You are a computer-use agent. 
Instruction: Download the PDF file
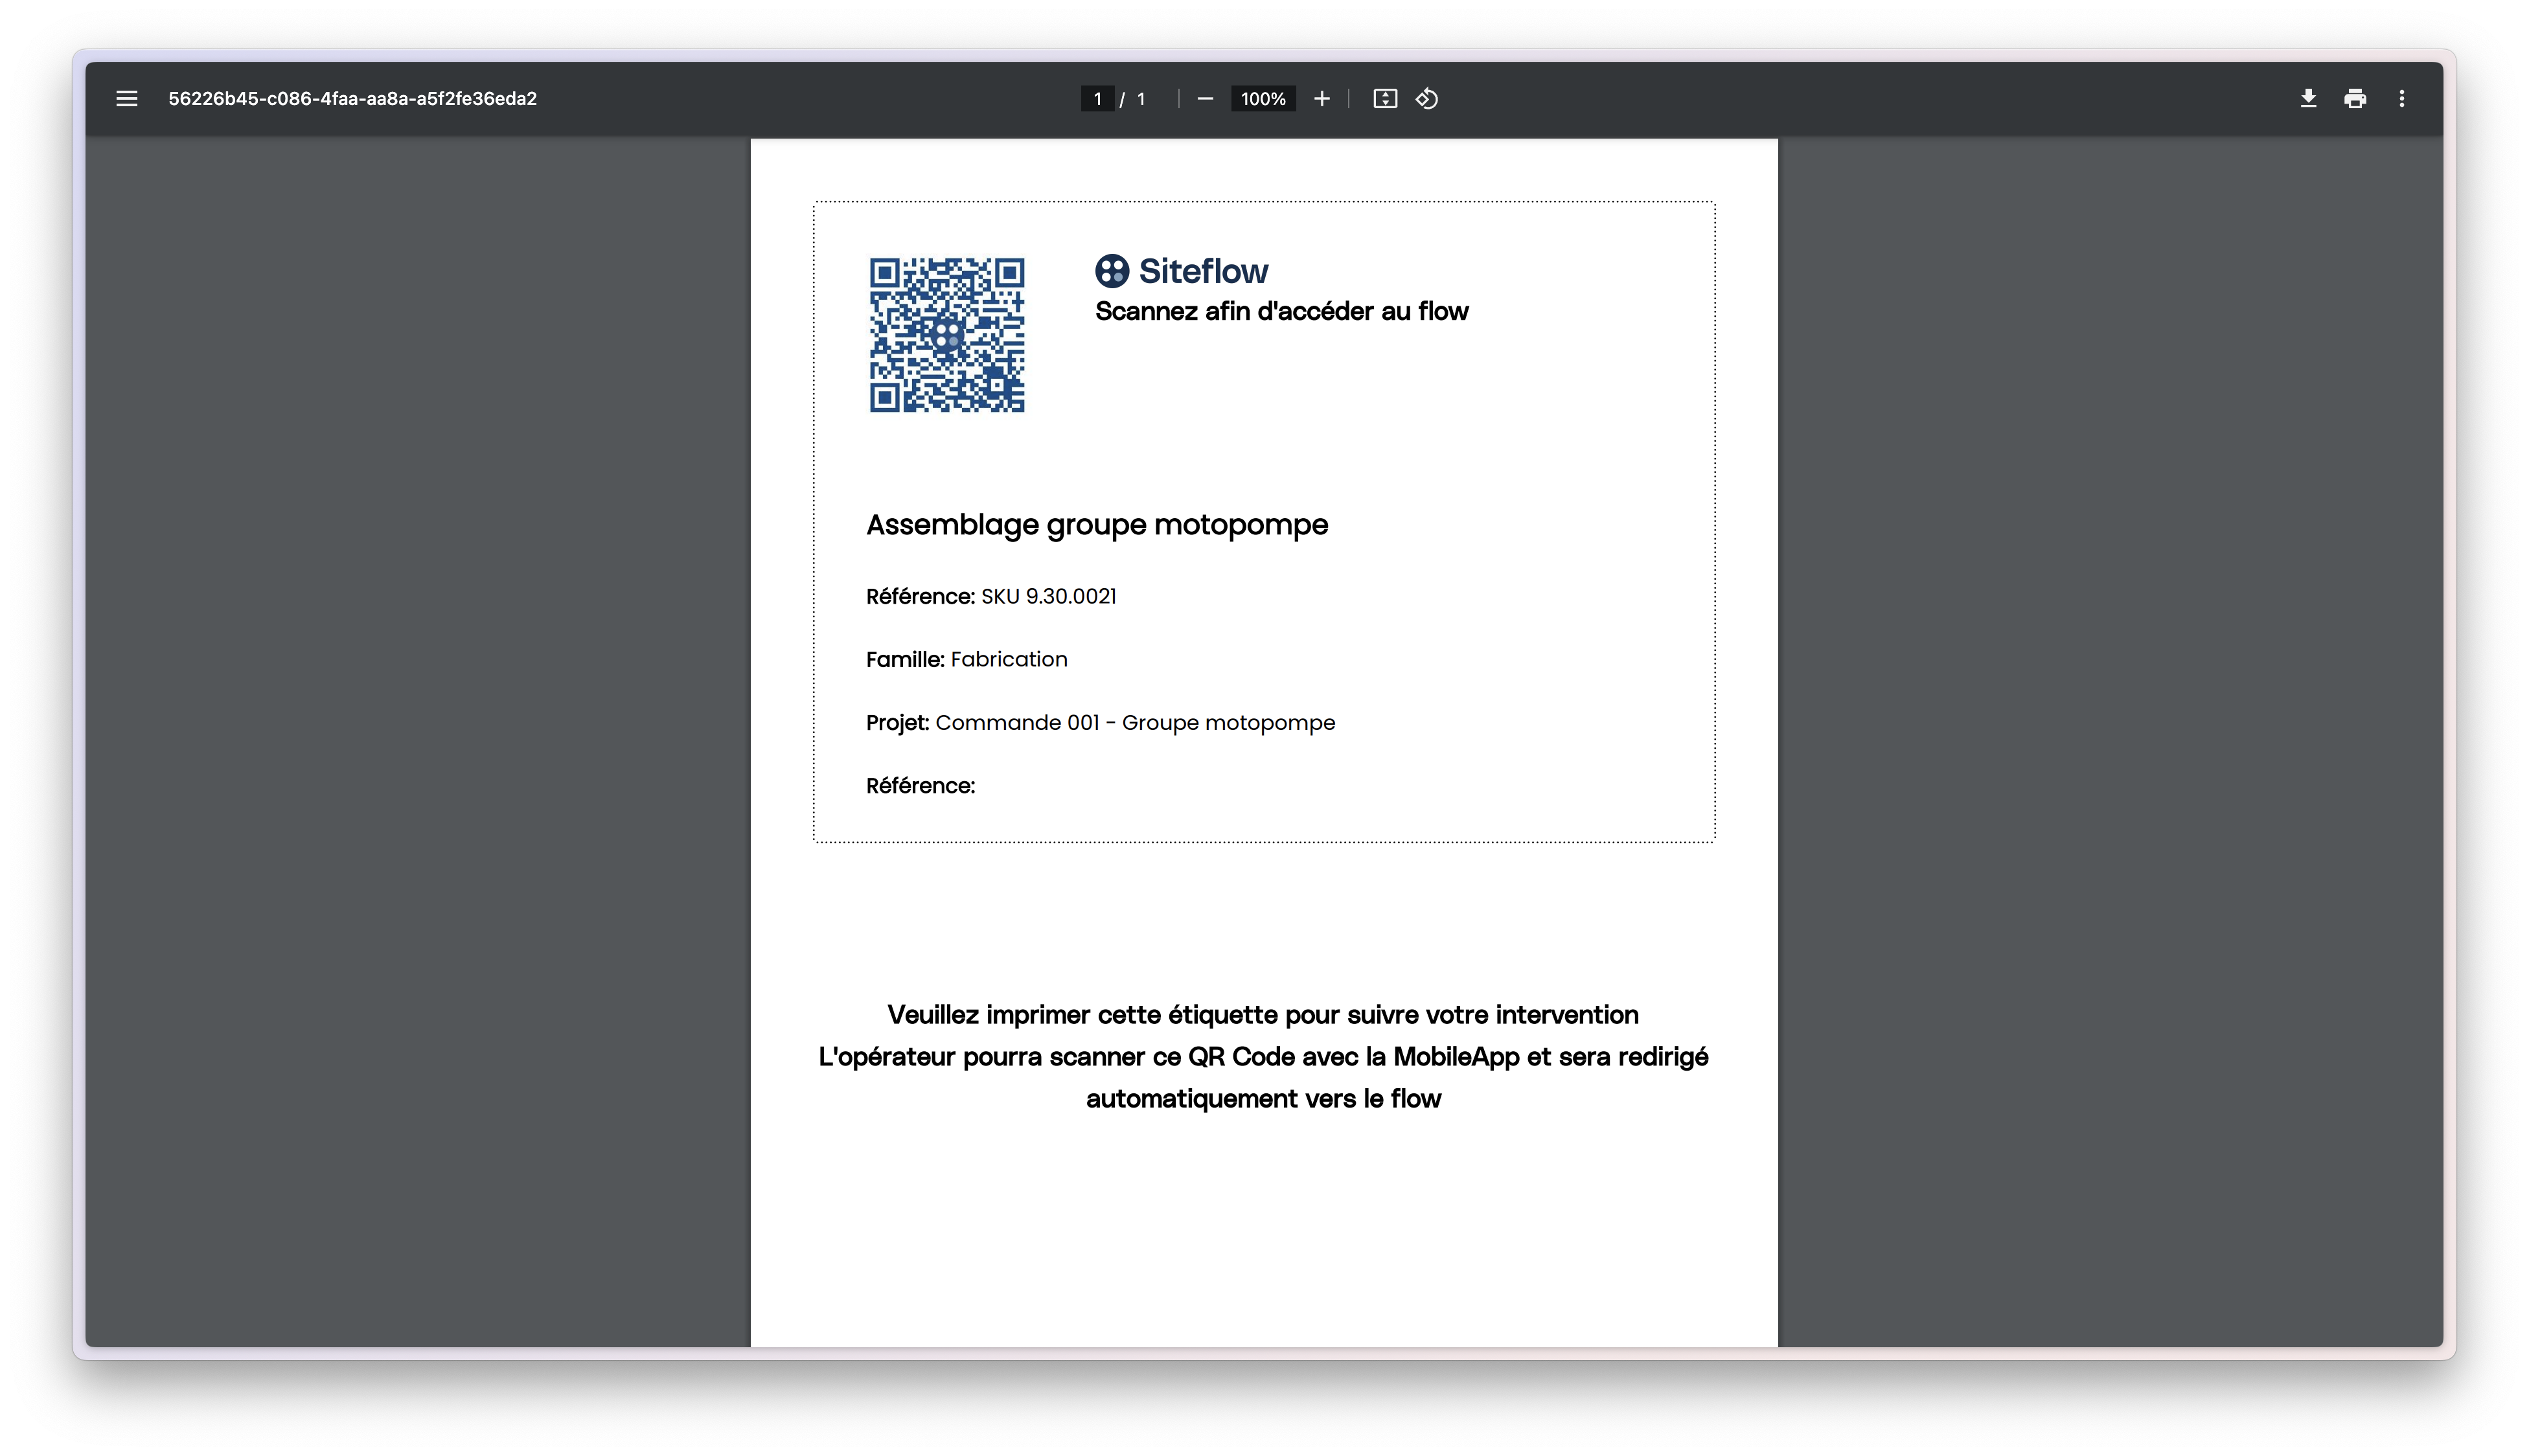click(2308, 99)
